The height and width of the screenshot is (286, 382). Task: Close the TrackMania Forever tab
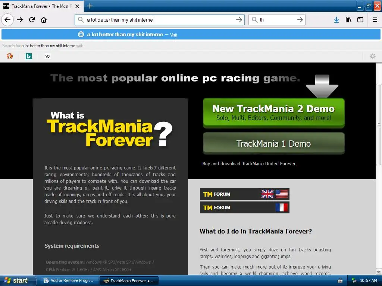point(77,6)
